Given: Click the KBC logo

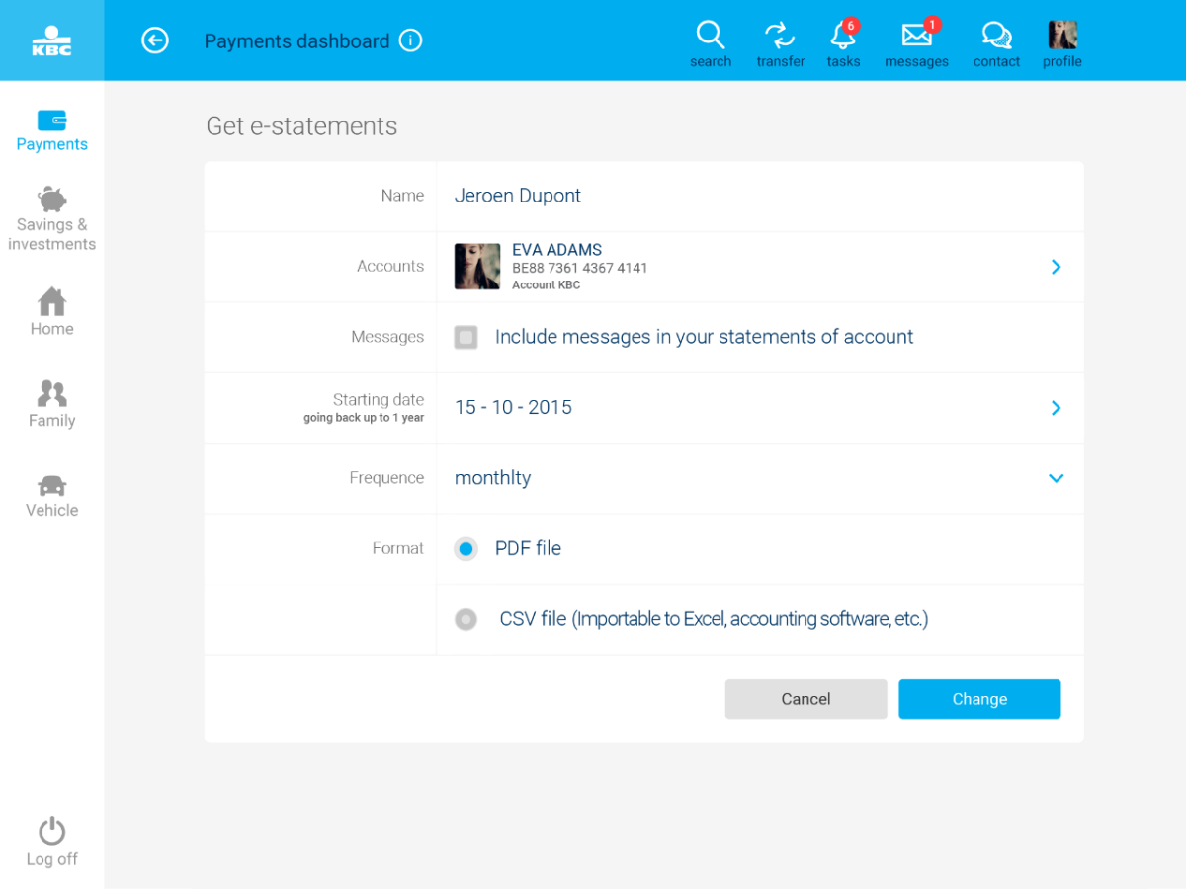Looking at the screenshot, I should tap(51, 40).
